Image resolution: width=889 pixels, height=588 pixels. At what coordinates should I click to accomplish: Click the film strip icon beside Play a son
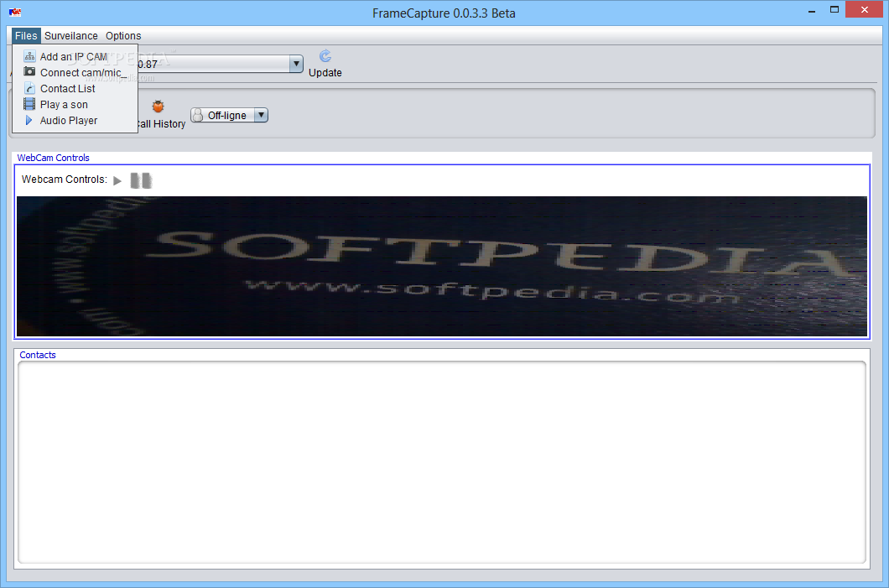[x=29, y=104]
